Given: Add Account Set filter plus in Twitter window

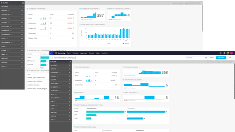Looking at the screenshot, I should coord(69,72).
